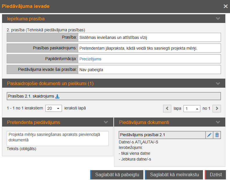The width and height of the screenshot is (230, 180).
Task: Open the Precizējums link
Action: point(90,59)
